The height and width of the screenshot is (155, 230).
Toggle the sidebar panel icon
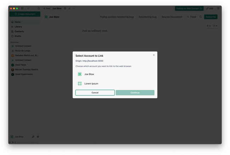[22, 8]
